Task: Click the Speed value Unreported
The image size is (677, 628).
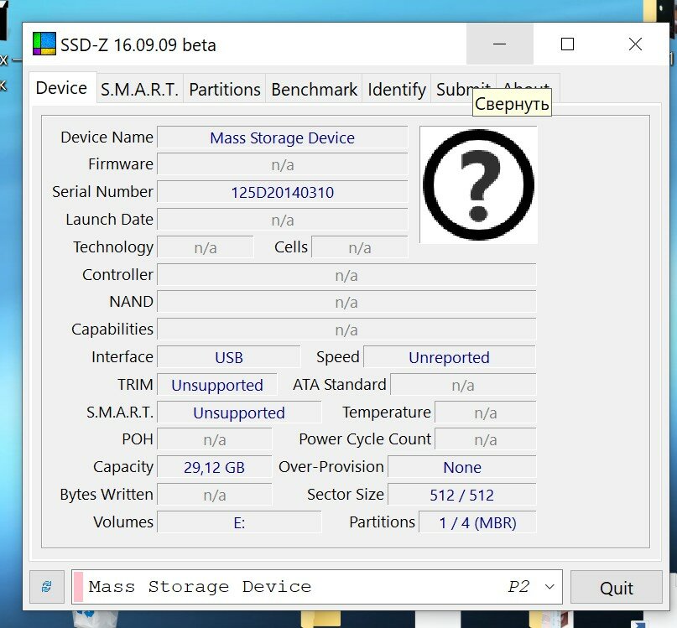Action: click(449, 357)
